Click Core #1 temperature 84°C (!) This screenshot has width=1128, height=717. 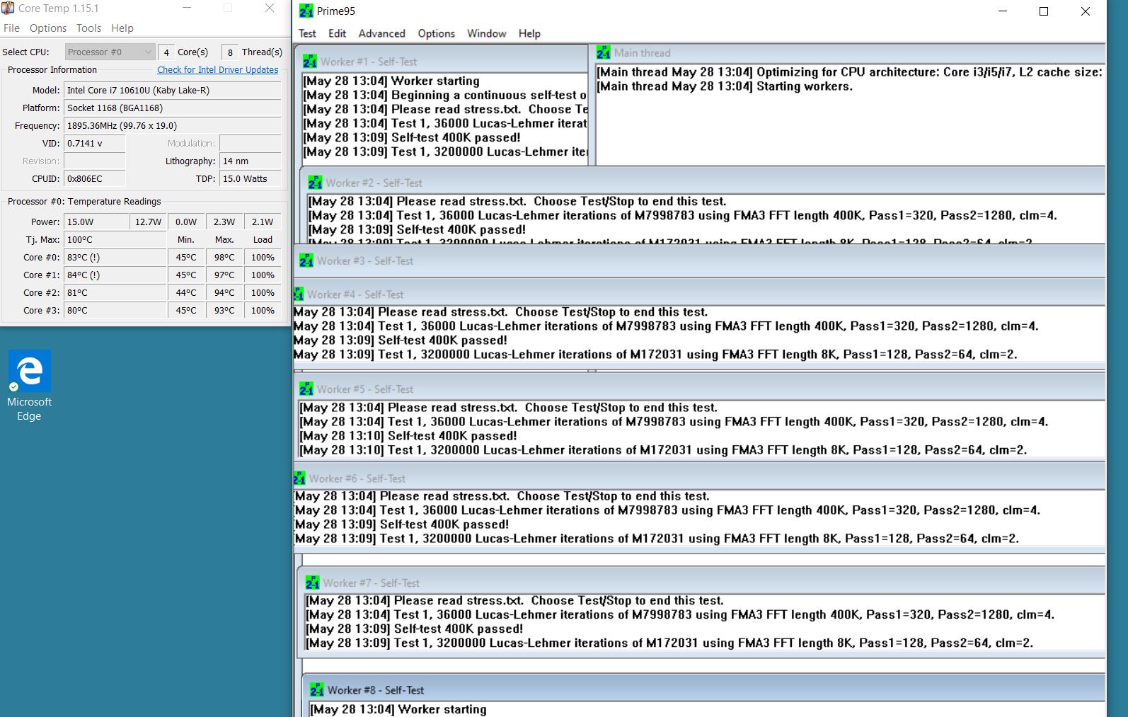[115, 275]
